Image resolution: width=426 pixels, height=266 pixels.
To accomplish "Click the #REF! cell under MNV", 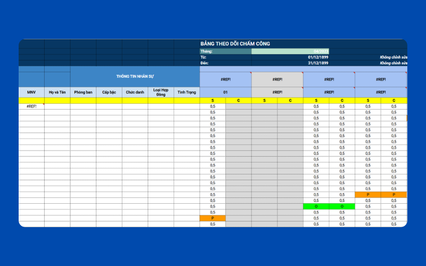I will (31, 106).
